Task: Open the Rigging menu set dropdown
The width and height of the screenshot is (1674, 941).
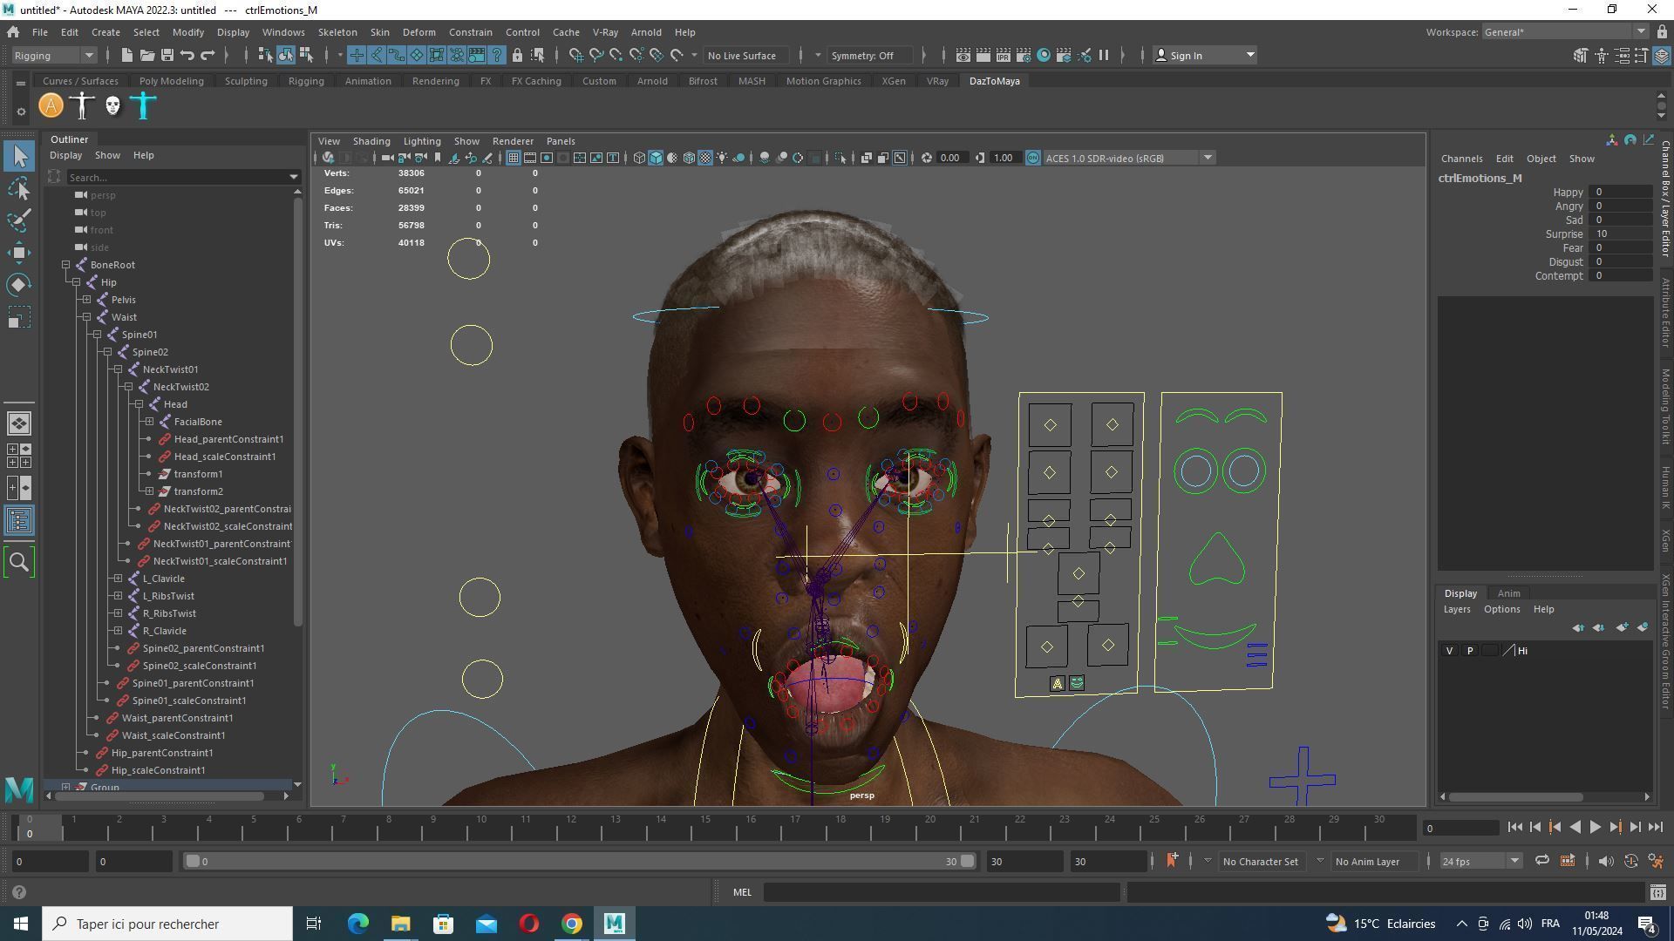Action: 54,56
